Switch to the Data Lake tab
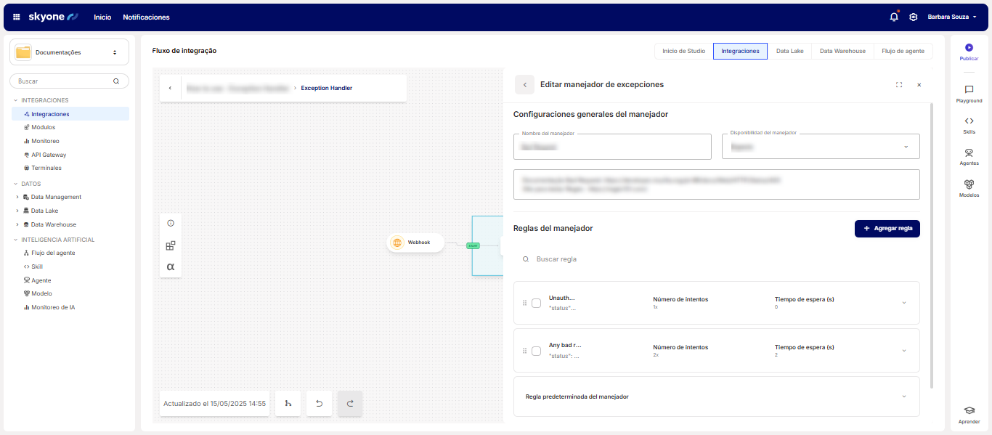This screenshot has width=992, height=435. (789, 51)
